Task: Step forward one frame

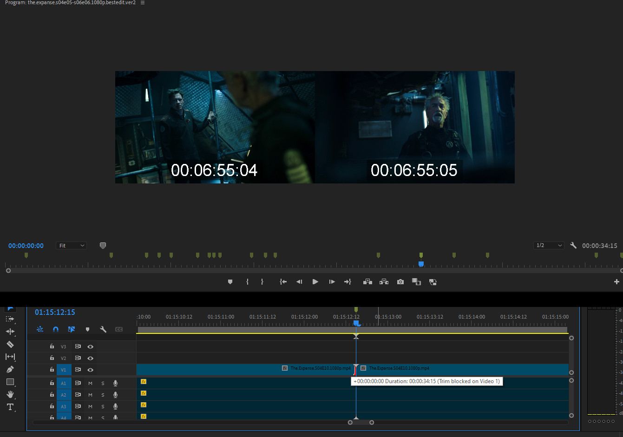Action: (332, 282)
